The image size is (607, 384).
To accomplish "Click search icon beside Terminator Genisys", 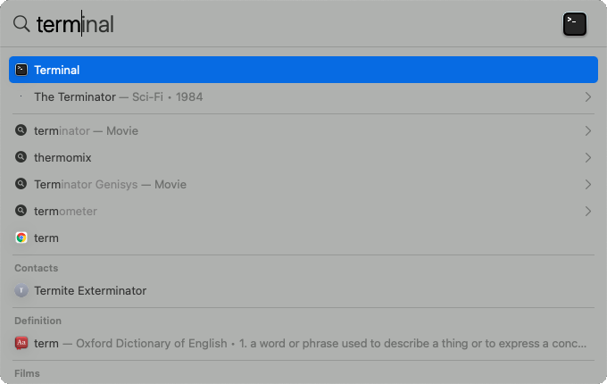I will pyautogui.click(x=21, y=183).
